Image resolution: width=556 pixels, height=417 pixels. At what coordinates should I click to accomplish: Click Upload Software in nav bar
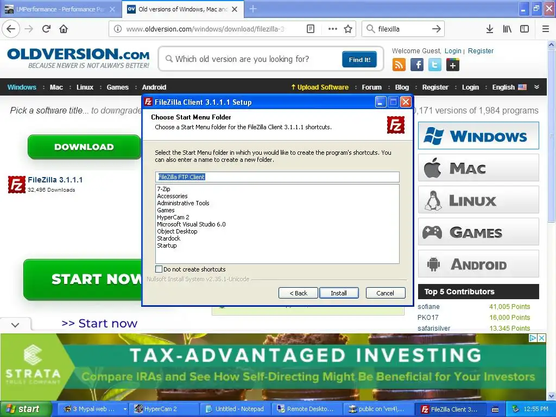(x=320, y=87)
